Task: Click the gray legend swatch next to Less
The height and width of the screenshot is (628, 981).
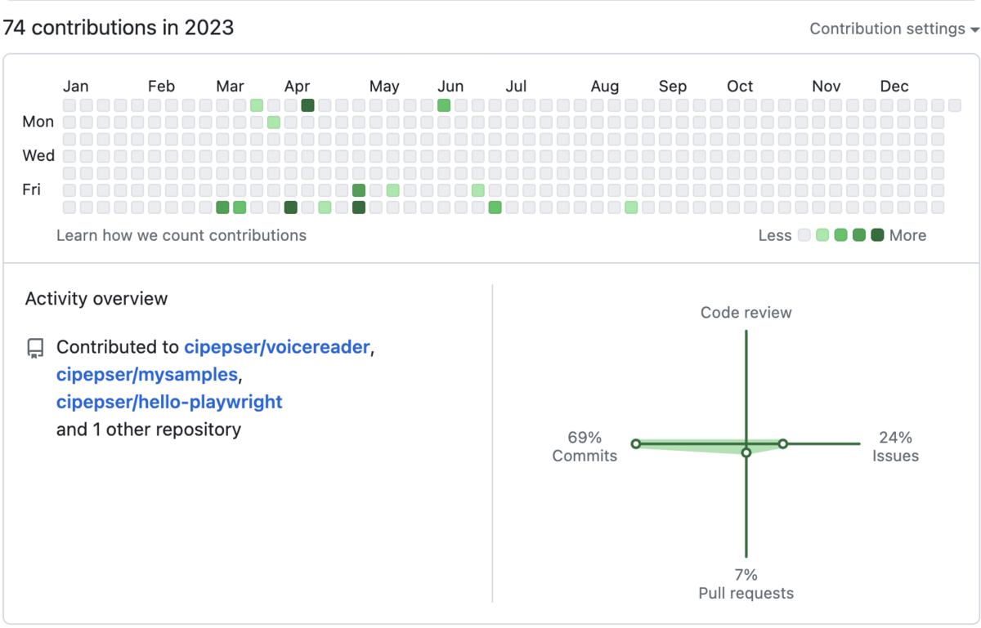Action: click(x=804, y=235)
